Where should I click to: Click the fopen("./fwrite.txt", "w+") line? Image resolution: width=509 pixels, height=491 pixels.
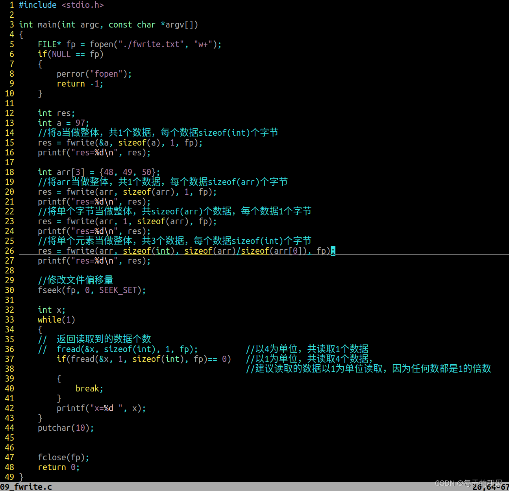pyautogui.click(x=130, y=44)
